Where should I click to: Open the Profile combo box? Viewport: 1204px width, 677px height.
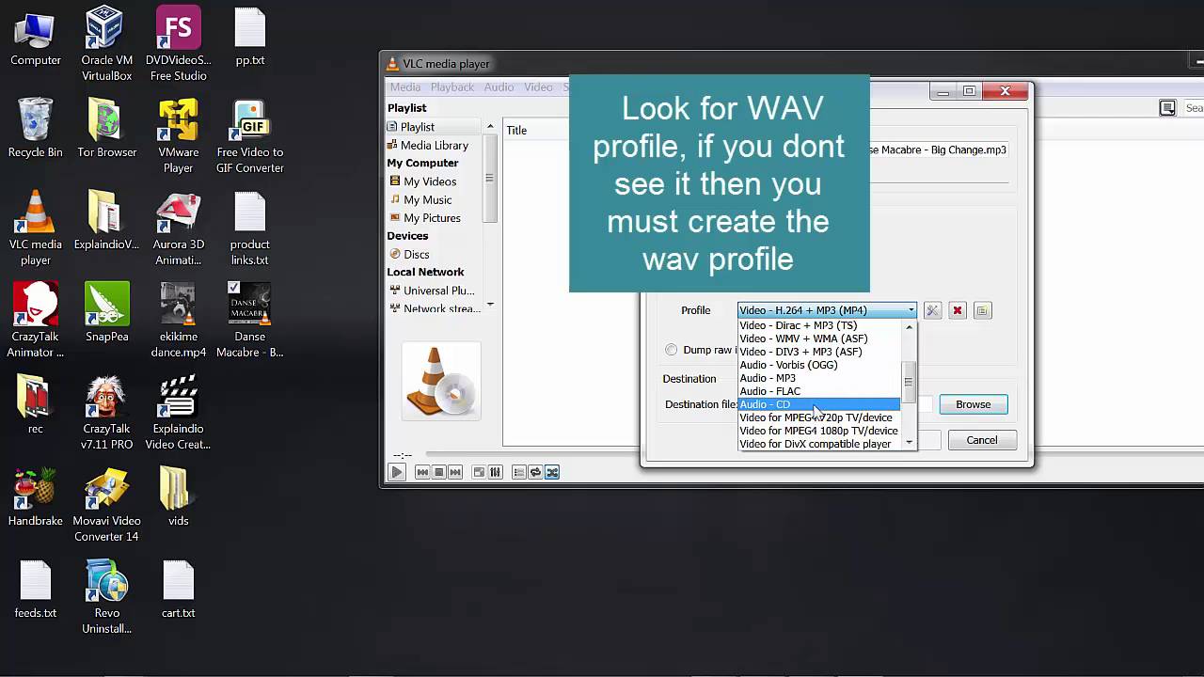(x=826, y=310)
